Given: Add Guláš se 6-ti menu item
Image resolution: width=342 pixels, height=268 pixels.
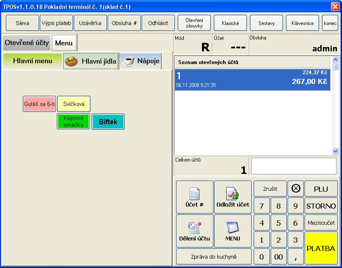Looking at the screenshot, I should pyautogui.click(x=39, y=104).
